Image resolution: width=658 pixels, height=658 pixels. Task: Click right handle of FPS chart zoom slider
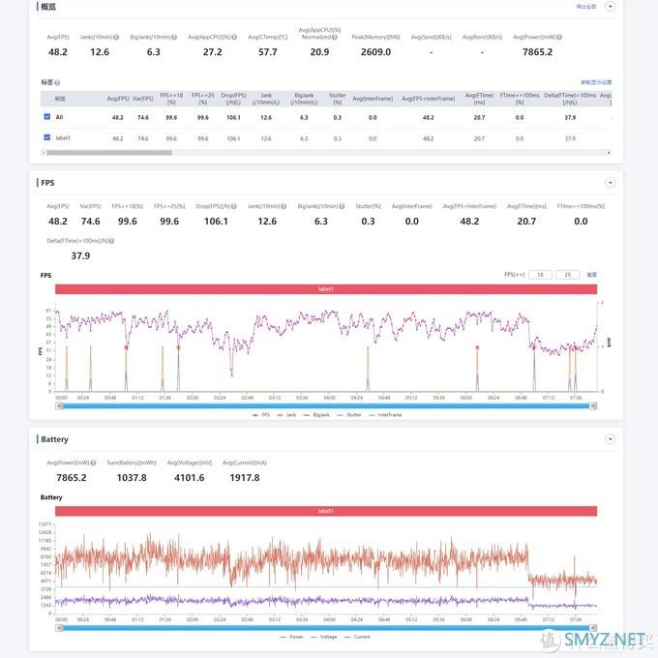coord(593,406)
